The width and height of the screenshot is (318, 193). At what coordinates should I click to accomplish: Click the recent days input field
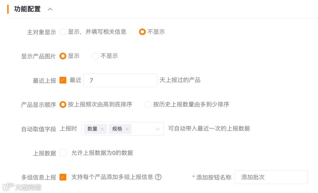pos(120,80)
